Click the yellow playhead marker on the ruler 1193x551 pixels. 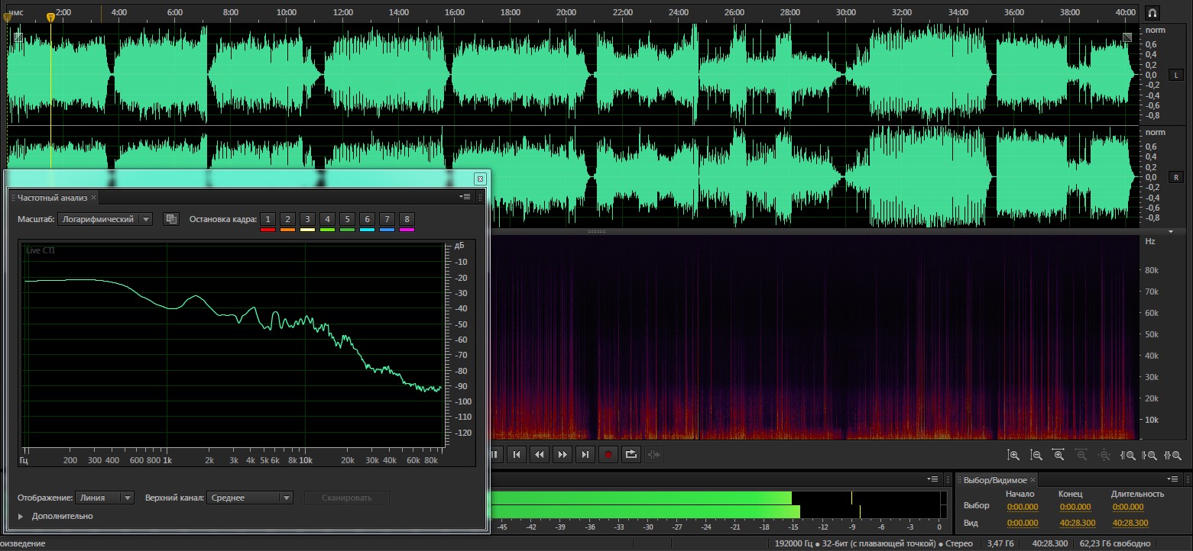[50, 17]
